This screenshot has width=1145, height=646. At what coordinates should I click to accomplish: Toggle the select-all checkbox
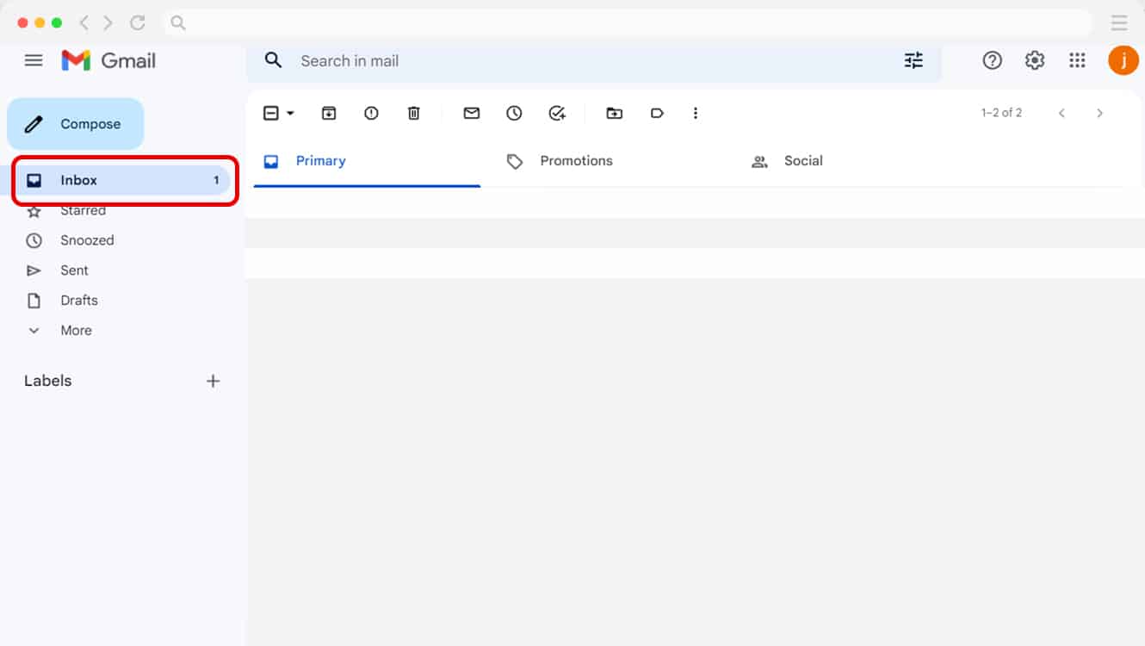pos(270,113)
